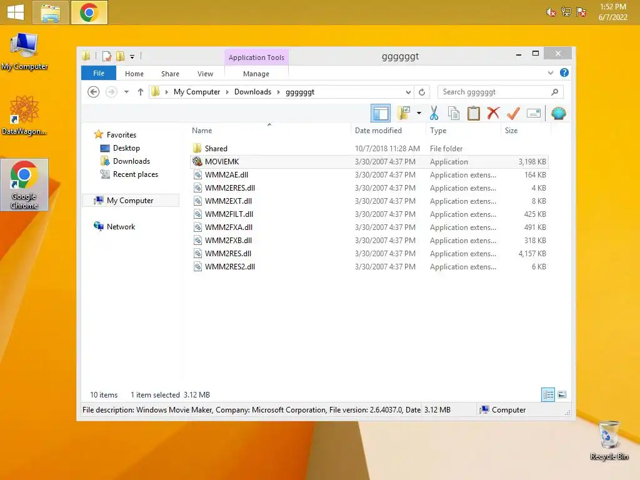The image size is (640, 480).
Task: Click the Chrome taskbar button
Action: [x=89, y=12]
